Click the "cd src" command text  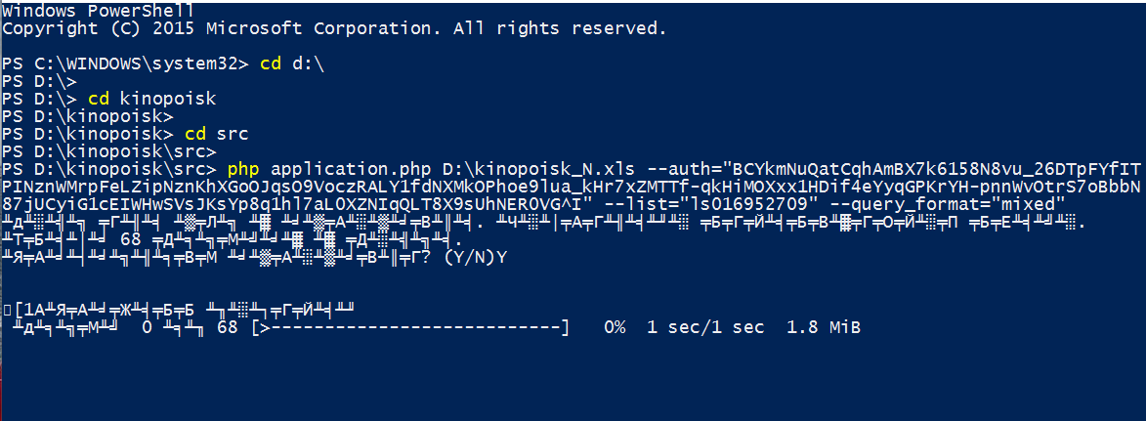pyautogui.click(x=209, y=134)
